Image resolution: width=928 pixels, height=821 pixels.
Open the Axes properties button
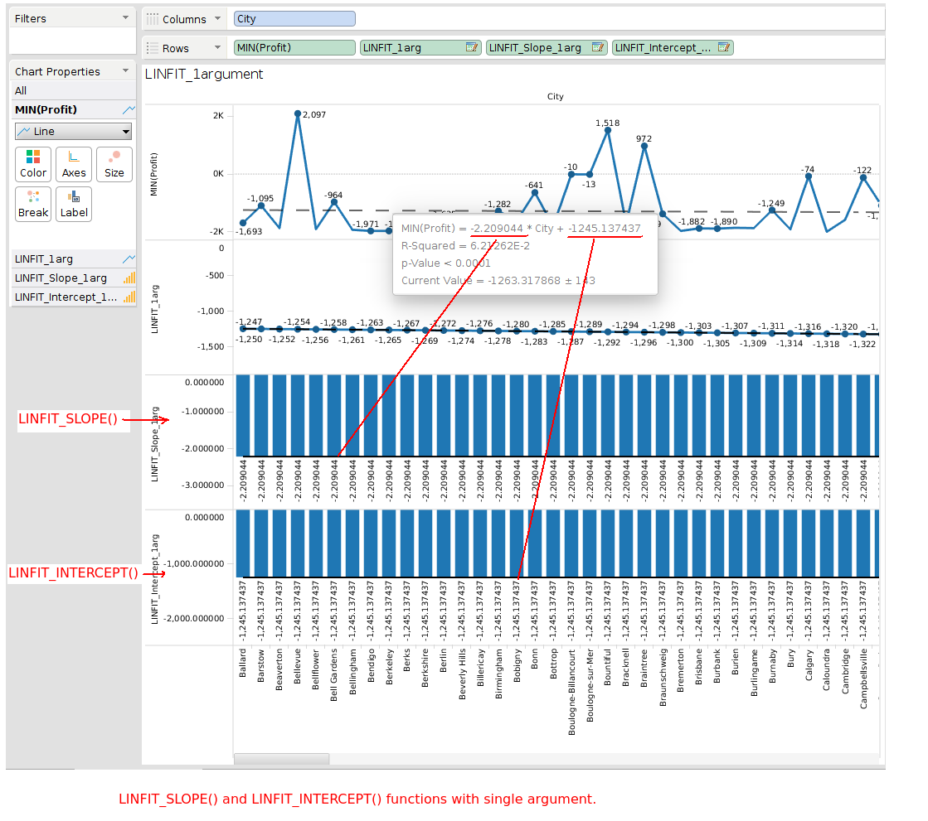coord(74,164)
